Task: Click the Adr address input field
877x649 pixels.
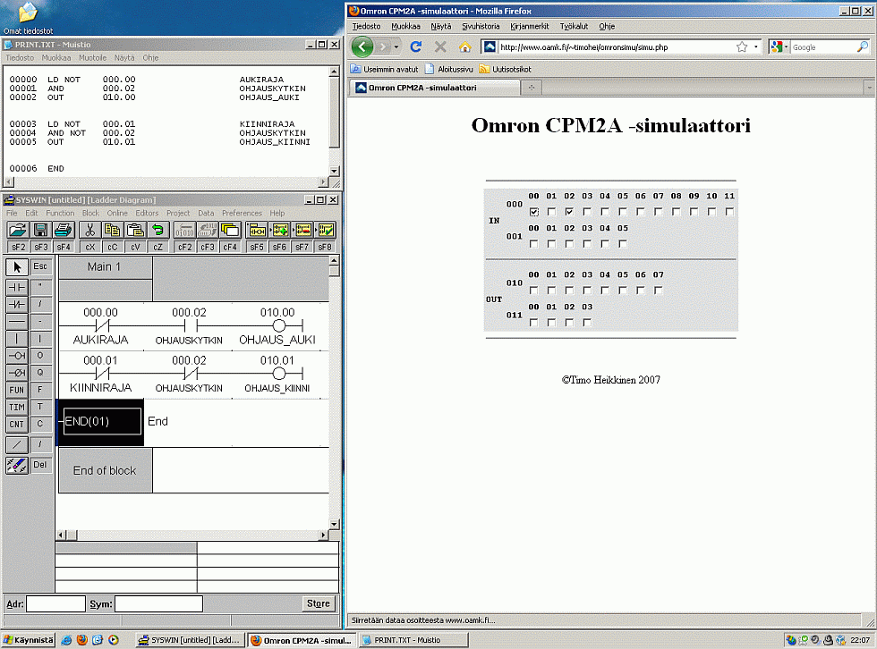Action: [x=55, y=604]
